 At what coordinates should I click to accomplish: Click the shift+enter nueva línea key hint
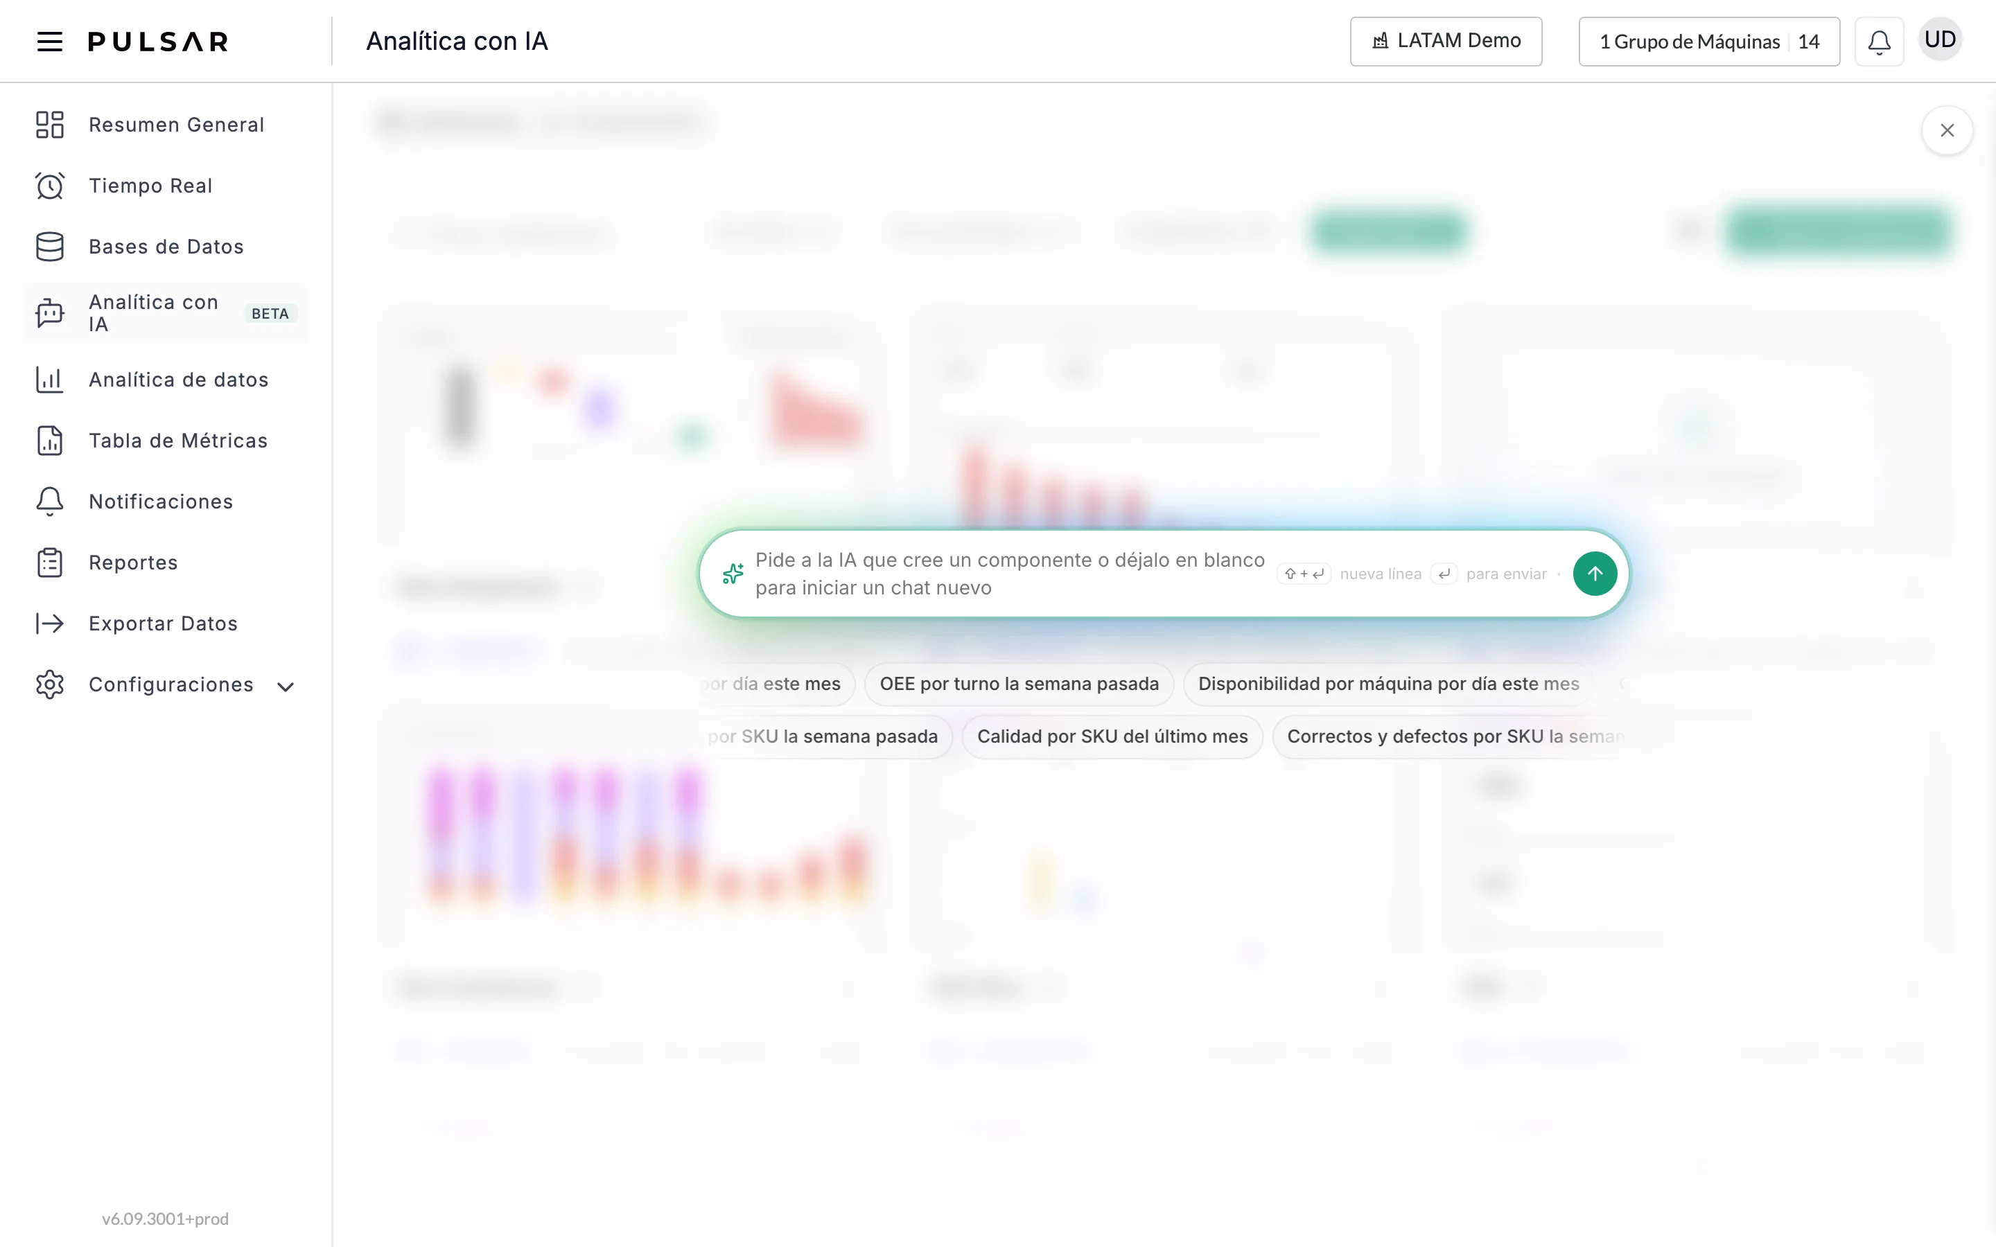pos(1349,574)
